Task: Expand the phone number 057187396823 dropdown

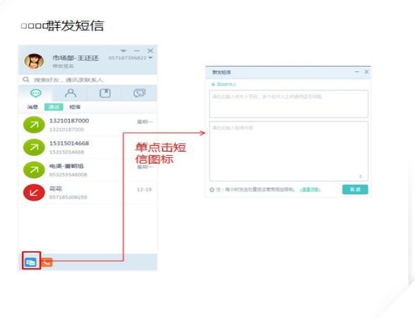Action: coord(150,58)
